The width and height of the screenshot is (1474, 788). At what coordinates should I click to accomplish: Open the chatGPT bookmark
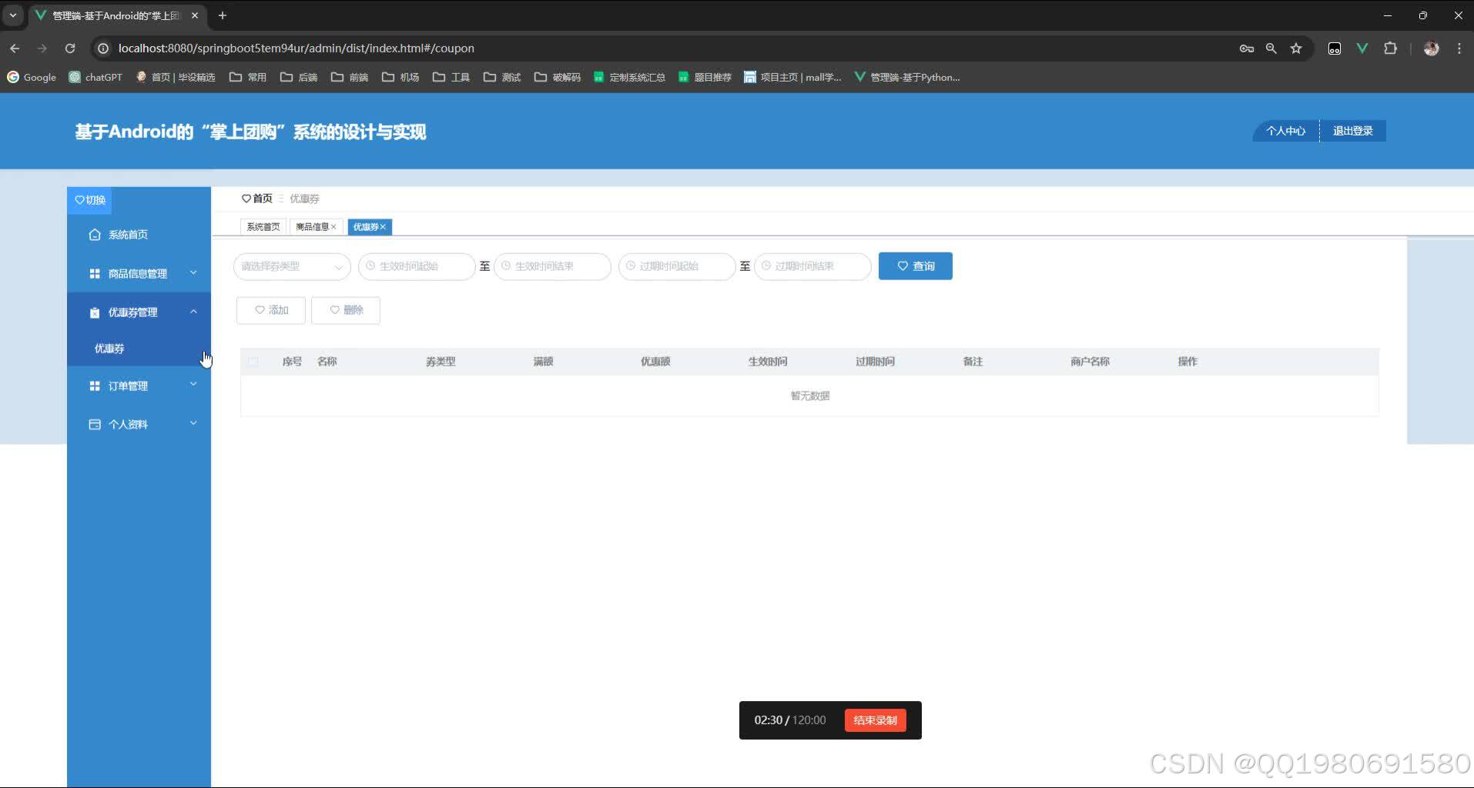click(x=95, y=77)
